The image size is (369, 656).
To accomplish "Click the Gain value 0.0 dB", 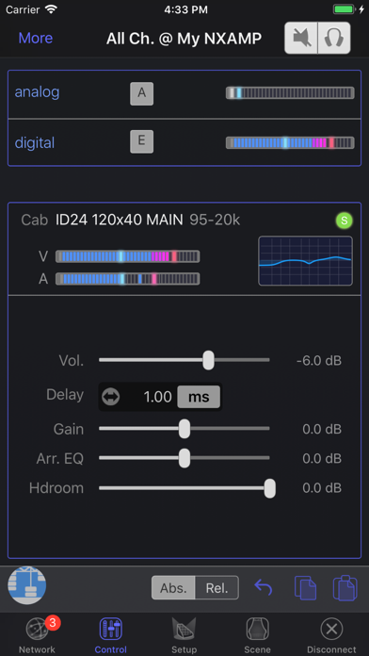I will click(322, 429).
